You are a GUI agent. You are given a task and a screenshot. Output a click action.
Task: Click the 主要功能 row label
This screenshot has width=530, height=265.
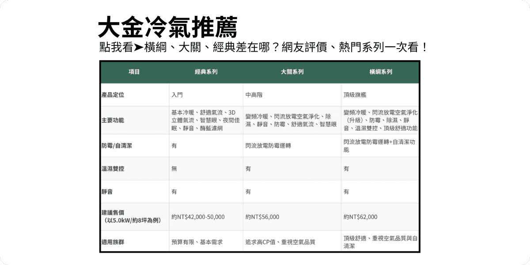[113, 120]
